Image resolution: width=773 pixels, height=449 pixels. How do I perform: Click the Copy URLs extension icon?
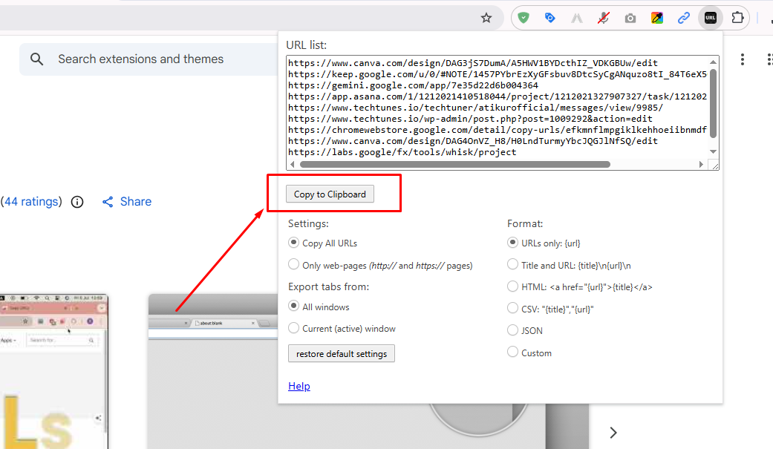pyautogui.click(x=711, y=19)
